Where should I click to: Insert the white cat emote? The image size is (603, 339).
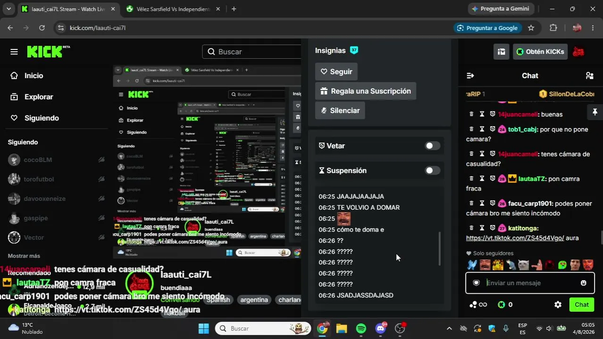(523, 265)
